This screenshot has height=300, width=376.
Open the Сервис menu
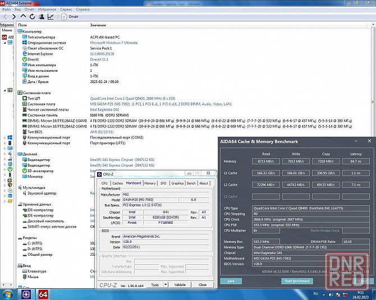click(66, 10)
